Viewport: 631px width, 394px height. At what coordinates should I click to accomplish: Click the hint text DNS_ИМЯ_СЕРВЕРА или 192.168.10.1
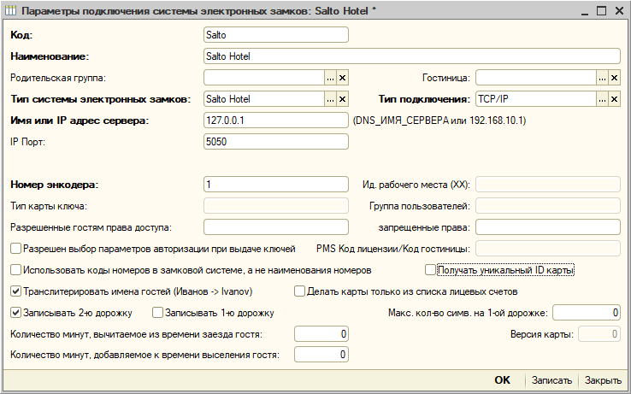pos(439,121)
